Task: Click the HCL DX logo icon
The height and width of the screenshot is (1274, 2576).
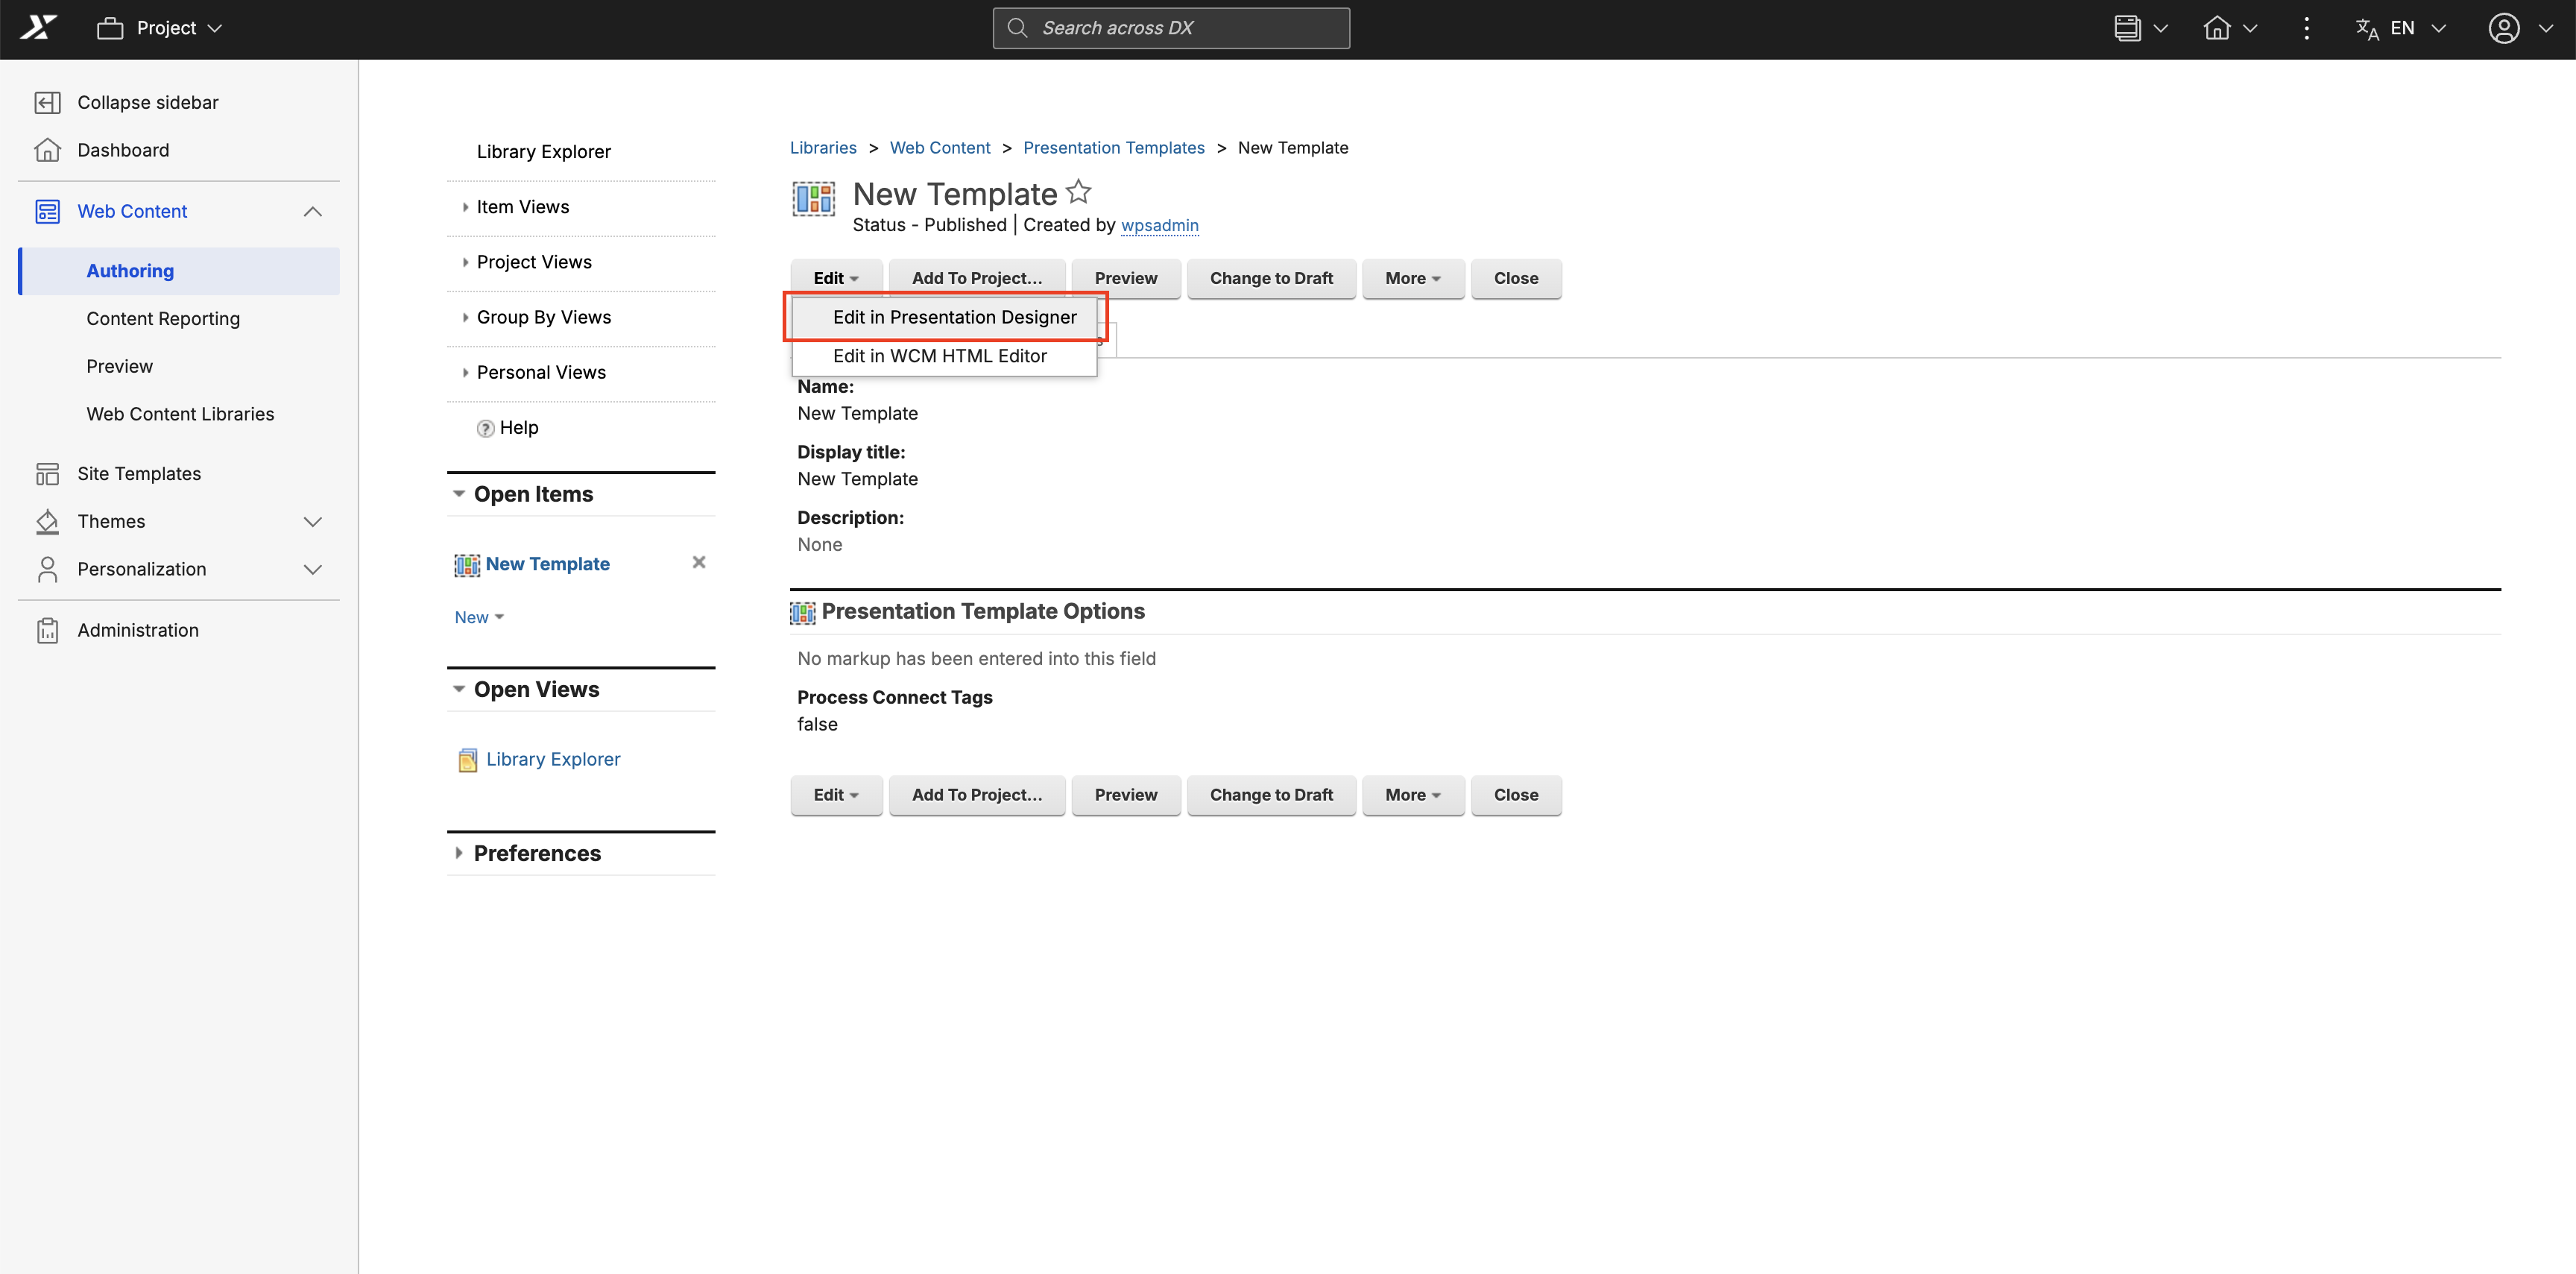Action: pyautogui.click(x=38, y=28)
